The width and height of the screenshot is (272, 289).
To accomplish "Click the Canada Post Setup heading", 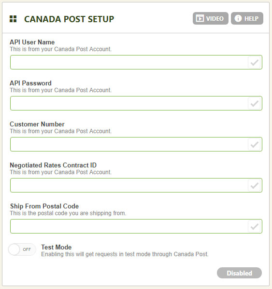I will coord(69,19).
